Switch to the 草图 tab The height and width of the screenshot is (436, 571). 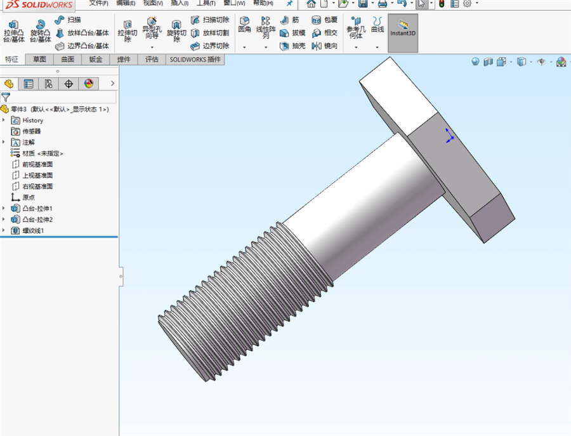[x=39, y=60]
